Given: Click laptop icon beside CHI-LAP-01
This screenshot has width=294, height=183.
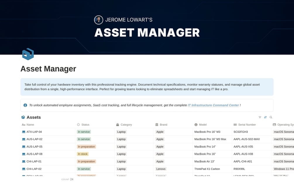Looking at the screenshot, I should tap(24, 161).
